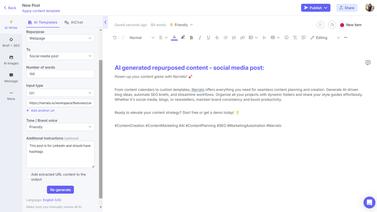Add a comment from the toolbar
Screen dimensions: 377x212
[303, 38]
